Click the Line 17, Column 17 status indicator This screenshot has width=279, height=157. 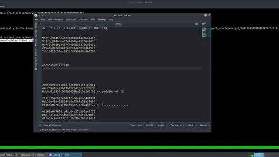click(53, 125)
